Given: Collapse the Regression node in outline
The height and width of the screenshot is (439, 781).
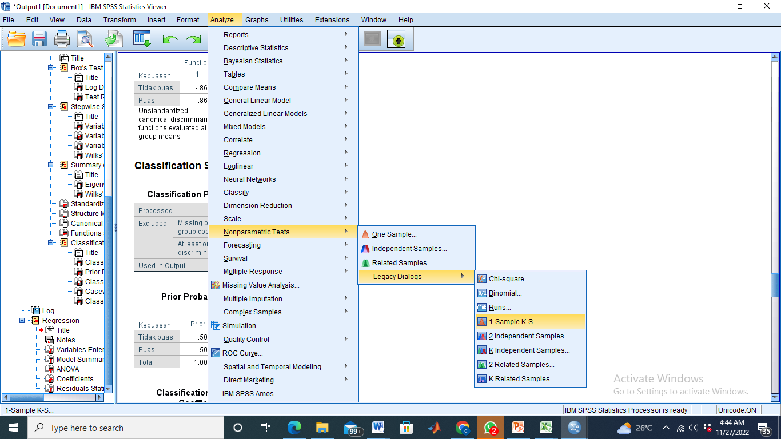Looking at the screenshot, I should (x=22, y=321).
